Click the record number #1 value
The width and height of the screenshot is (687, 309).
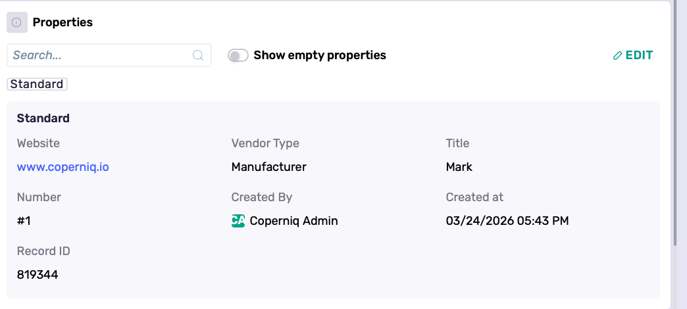[x=24, y=221]
